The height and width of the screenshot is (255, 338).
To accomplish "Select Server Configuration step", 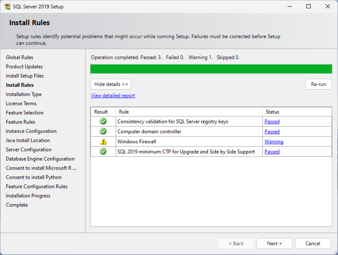I will click(x=29, y=149).
